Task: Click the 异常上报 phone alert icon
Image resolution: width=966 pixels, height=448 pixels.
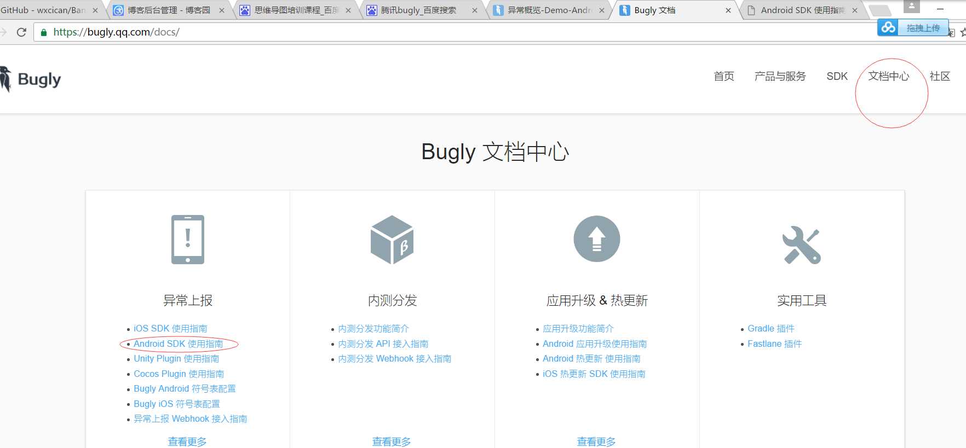Action: coord(188,240)
